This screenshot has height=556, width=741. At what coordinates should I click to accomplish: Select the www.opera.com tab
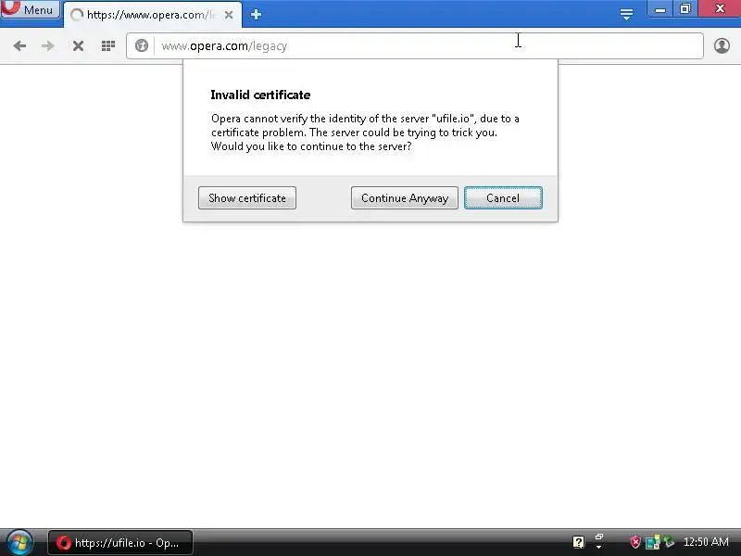[152, 15]
